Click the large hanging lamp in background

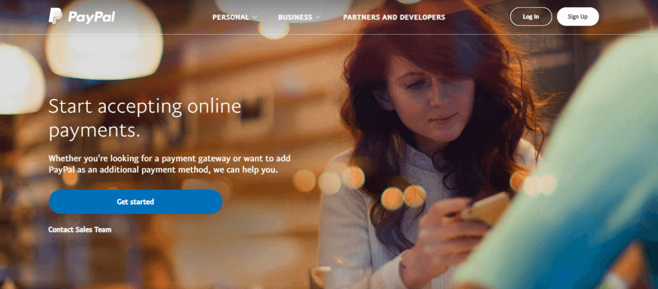tap(103, 39)
